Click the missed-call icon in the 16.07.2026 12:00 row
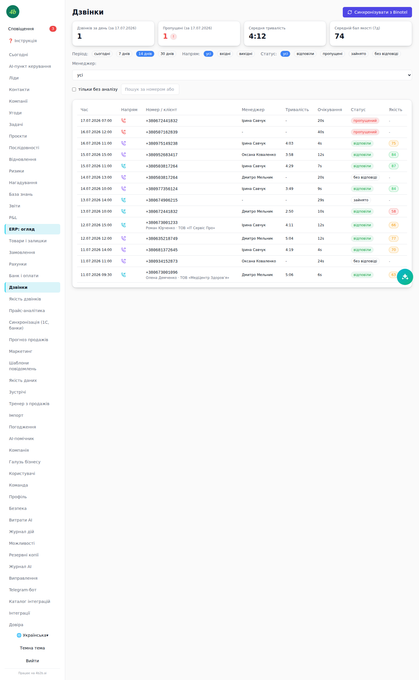 (123, 132)
